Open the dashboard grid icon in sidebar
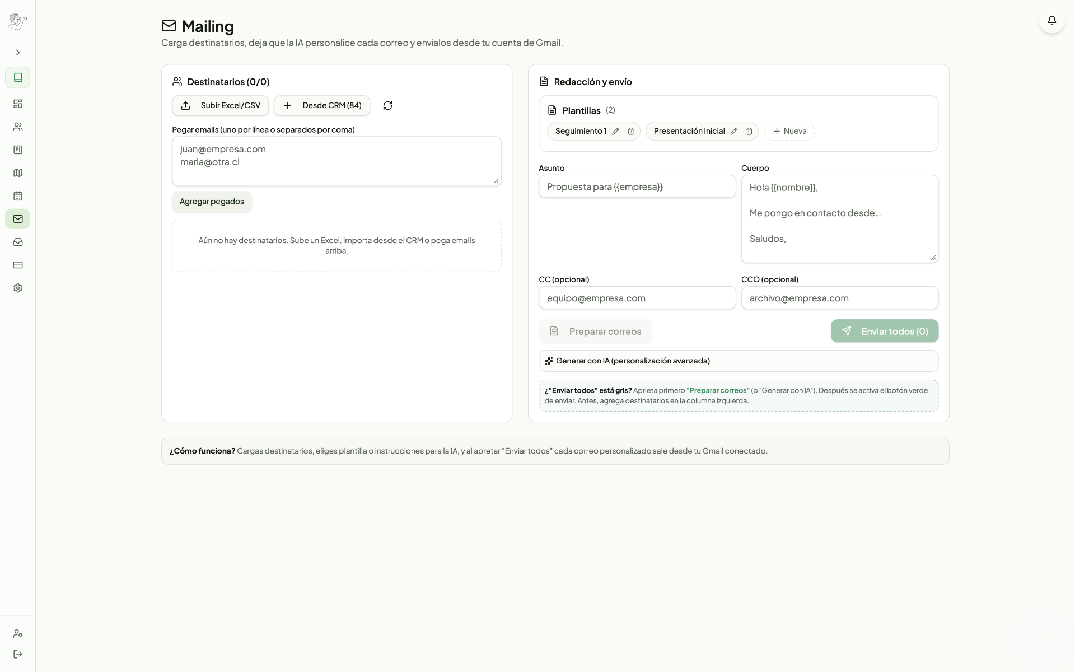The height and width of the screenshot is (672, 1075). pos(18,104)
